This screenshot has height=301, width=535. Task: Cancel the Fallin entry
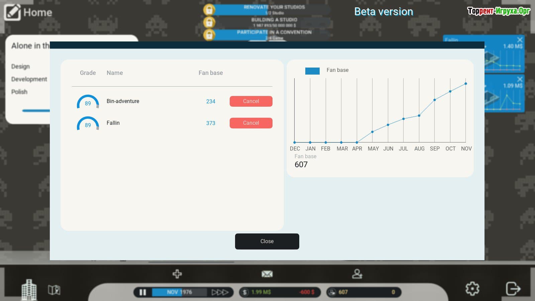coord(251,123)
